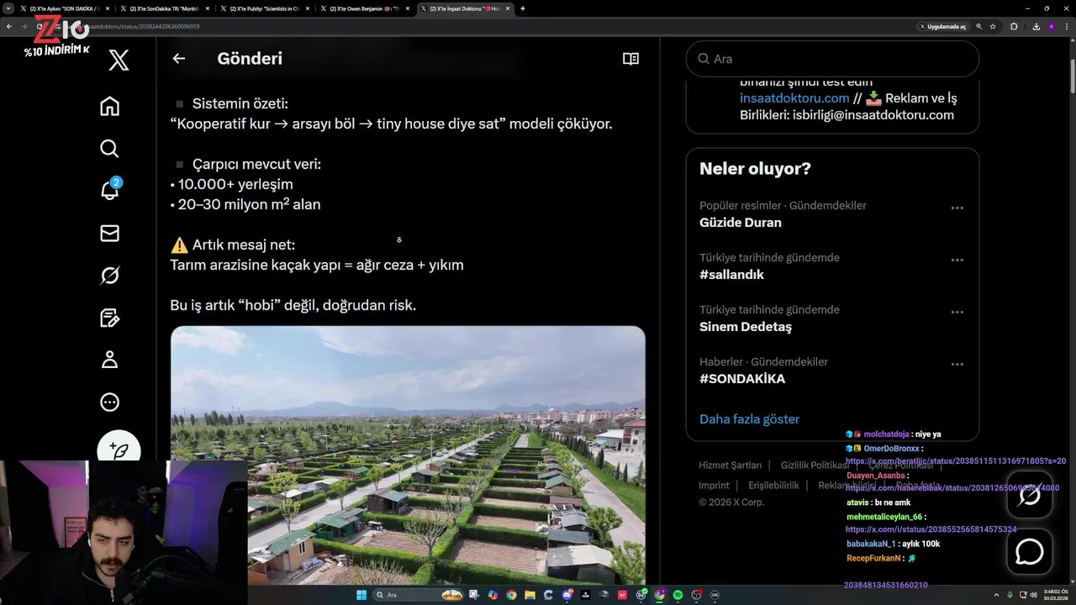Screen dimensions: 1076x605
Task: Open File Explorer from the taskbar
Action: coord(530,595)
